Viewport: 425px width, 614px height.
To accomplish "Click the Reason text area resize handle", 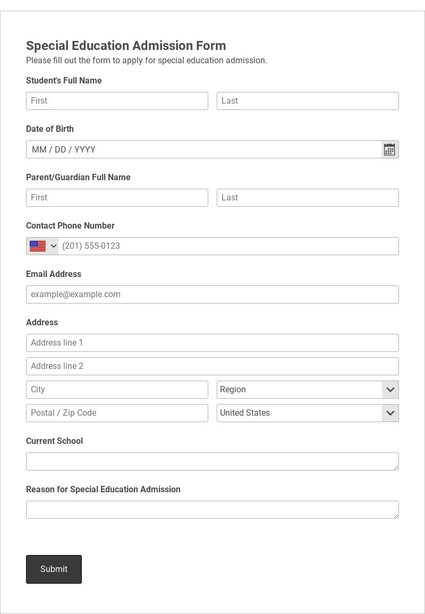I will (396, 516).
